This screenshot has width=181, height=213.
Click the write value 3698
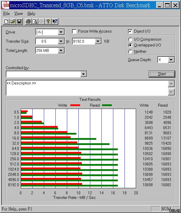tap(148, 122)
